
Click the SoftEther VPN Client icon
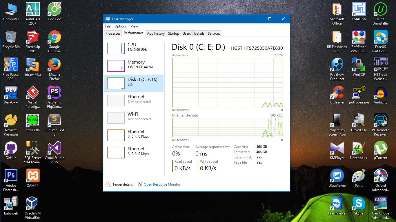click(x=359, y=41)
